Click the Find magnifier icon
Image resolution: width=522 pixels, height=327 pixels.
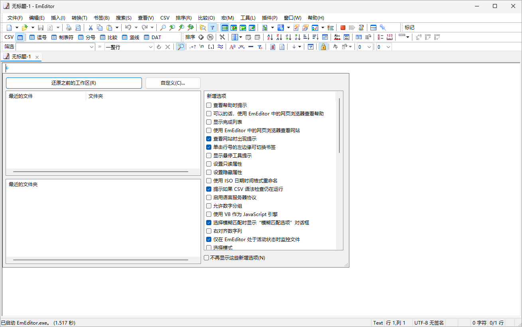pos(163,28)
